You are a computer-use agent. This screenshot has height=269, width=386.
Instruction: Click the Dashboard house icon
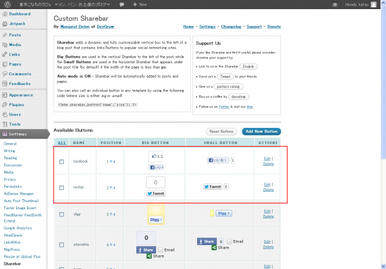click(5, 14)
